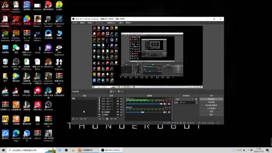Open the File menu in OBS
This screenshot has height=153, width=272.
click(75, 23)
